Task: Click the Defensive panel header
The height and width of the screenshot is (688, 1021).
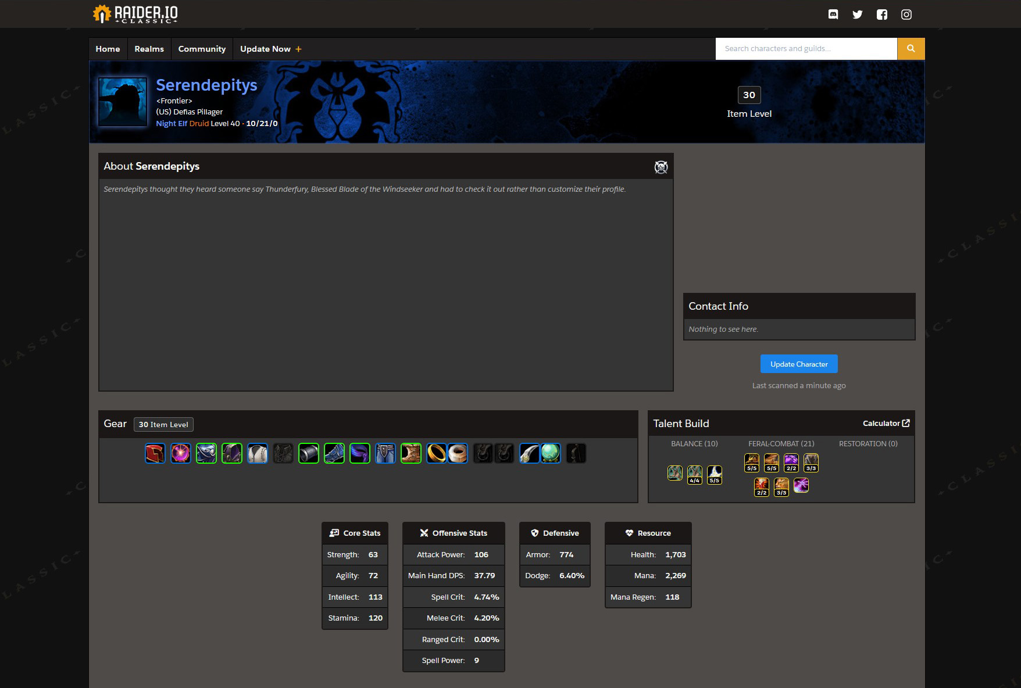Action: (555, 533)
